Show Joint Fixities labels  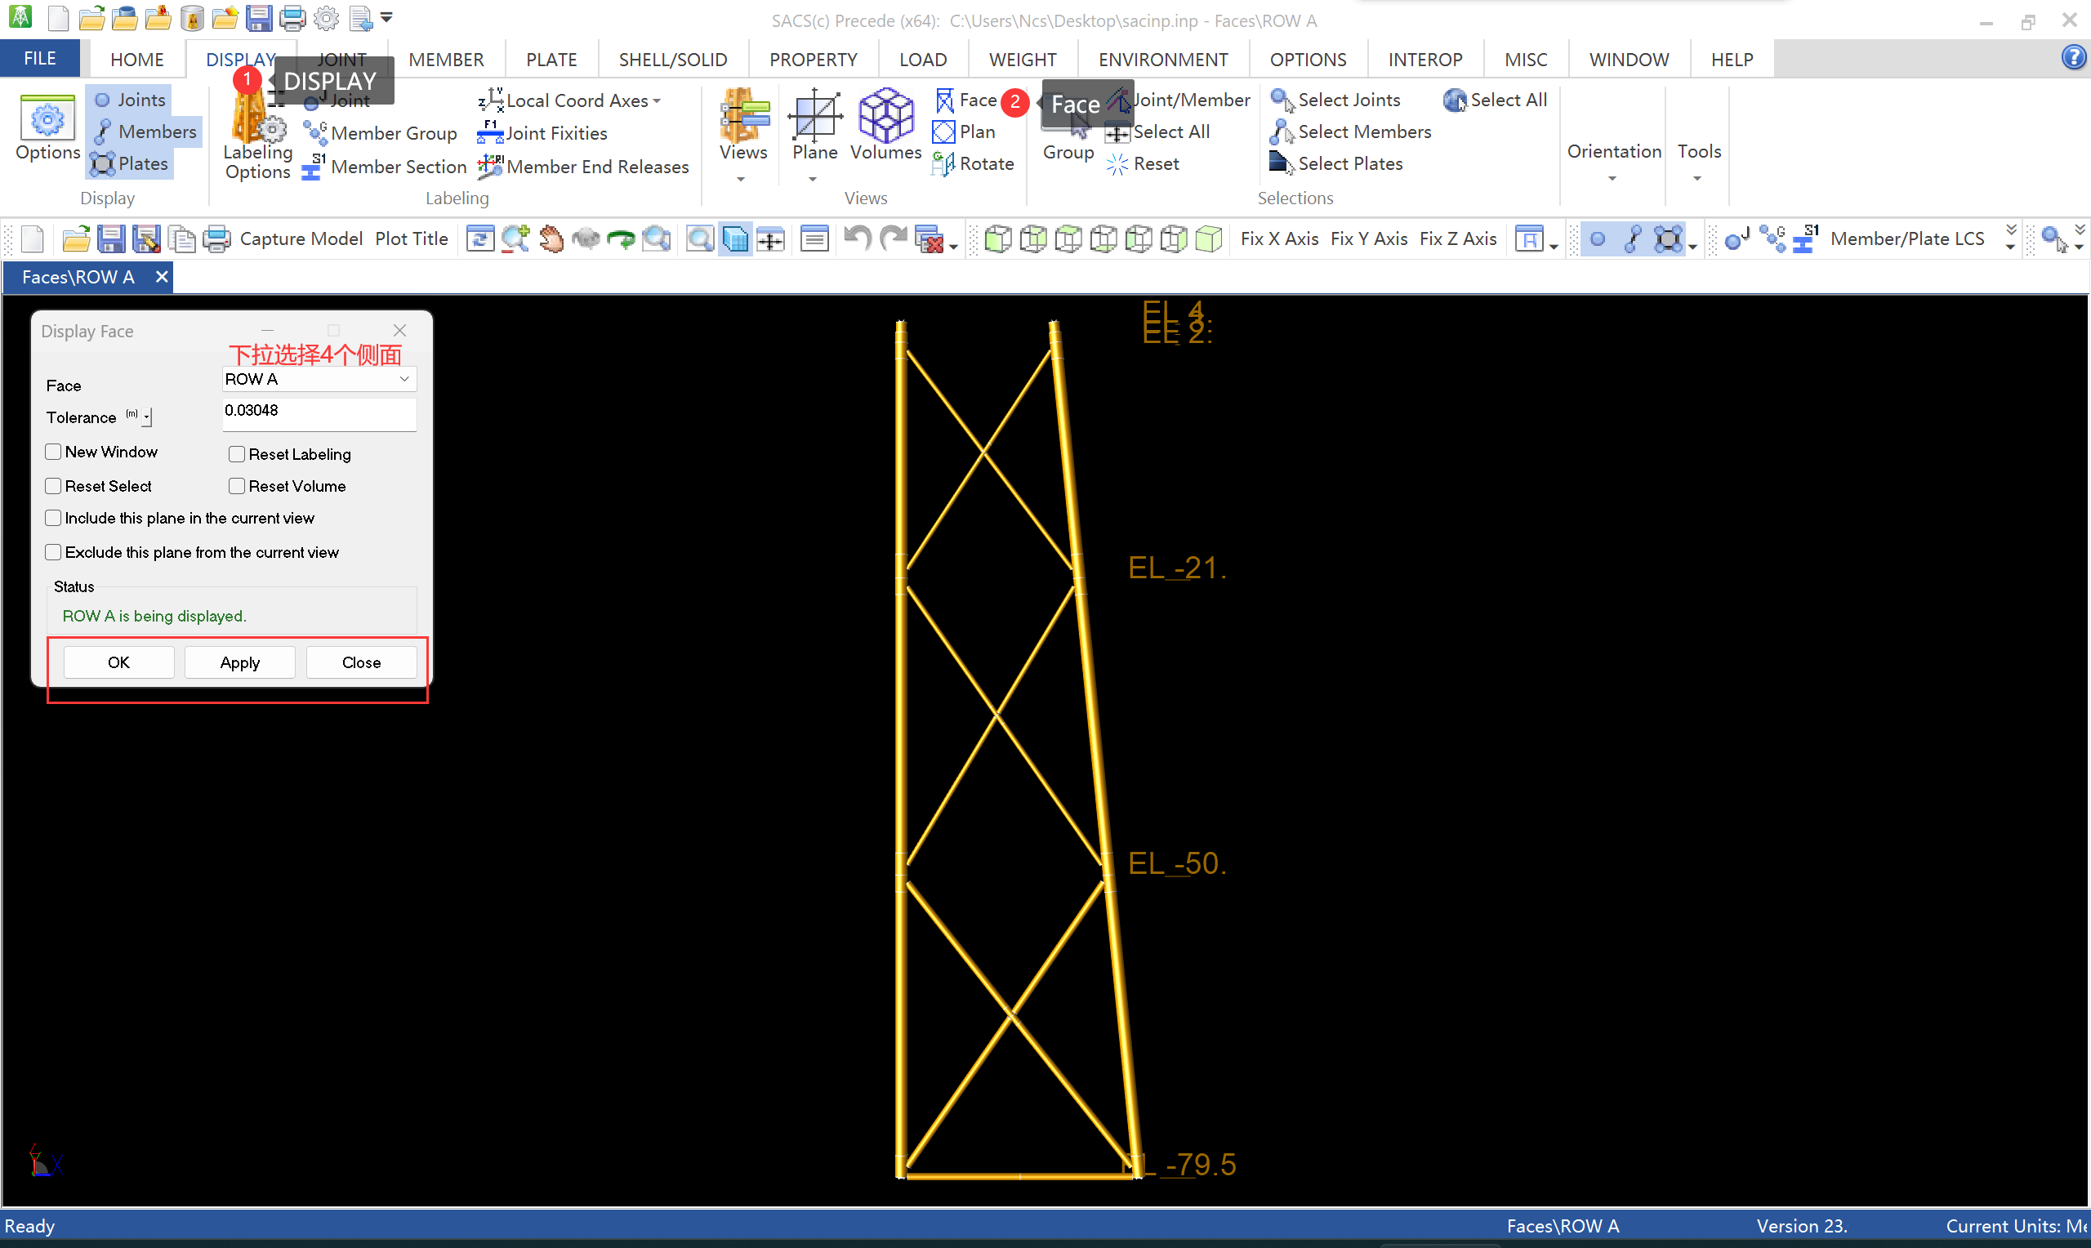pos(542,133)
